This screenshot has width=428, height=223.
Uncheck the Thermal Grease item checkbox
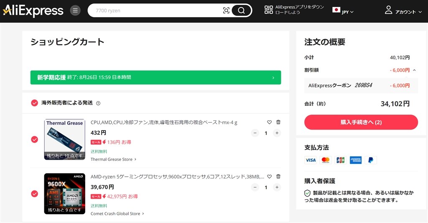(34, 139)
